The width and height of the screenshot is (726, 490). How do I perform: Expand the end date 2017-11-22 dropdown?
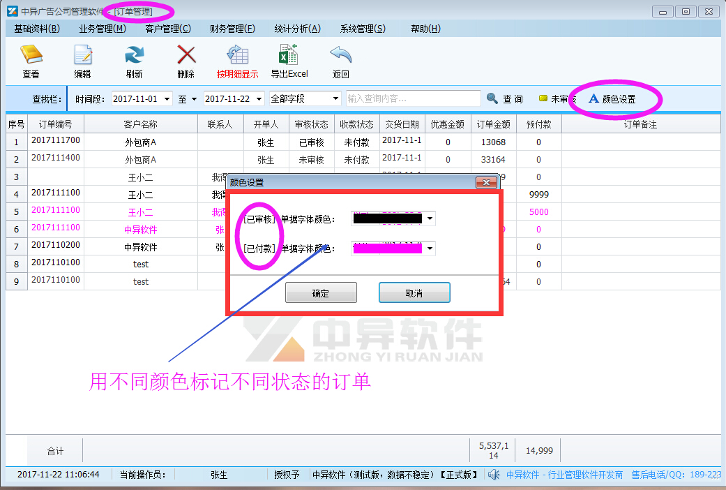click(259, 98)
